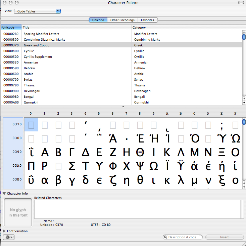Select the highlighted empty cell at 0370

[x=31, y=125]
